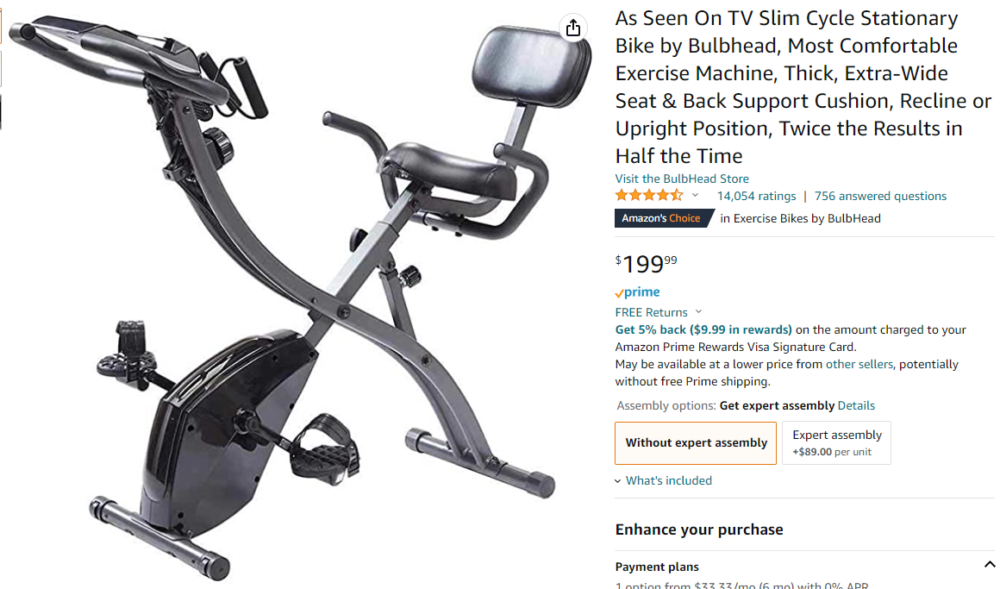Open the star rating breakdown arrow
Viewport: 1000px width, 589px height.
(x=695, y=196)
